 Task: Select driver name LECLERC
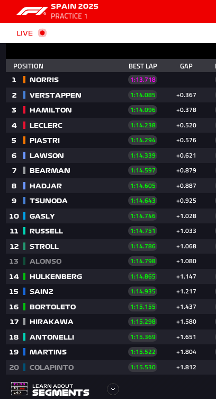click(x=46, y=125)
